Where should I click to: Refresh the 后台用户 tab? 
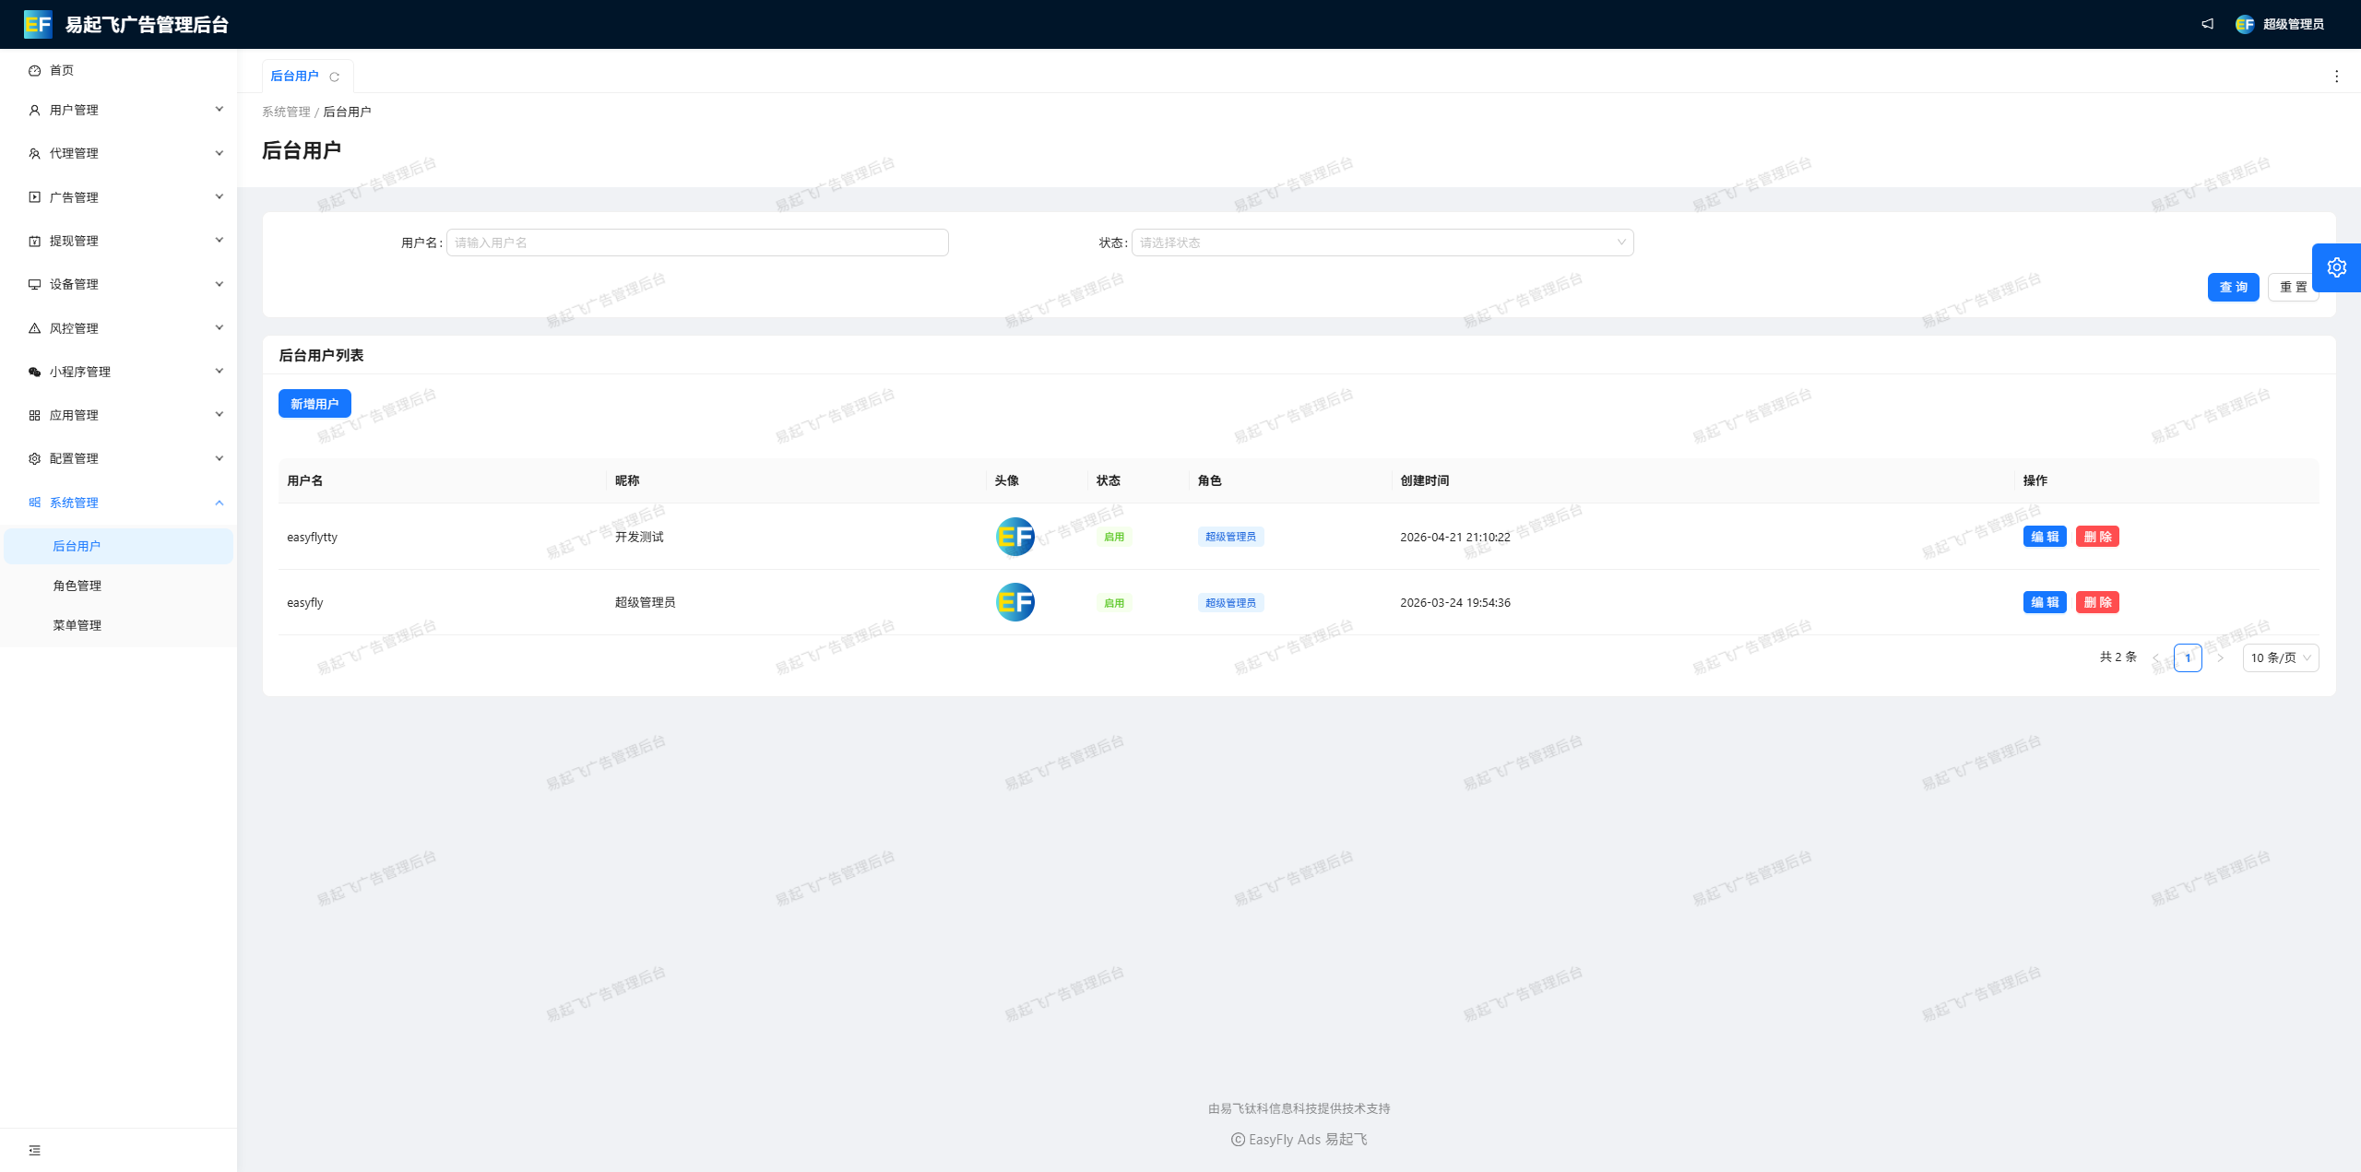pyautogui.click(x=335, y=77)
